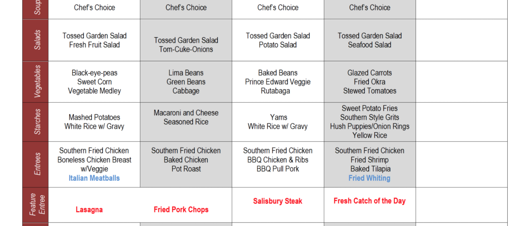This screenshot has height=226, width=528.
Task: Select the Tom-Cuke-Onions salad entry
Action: tap(186, 49)
